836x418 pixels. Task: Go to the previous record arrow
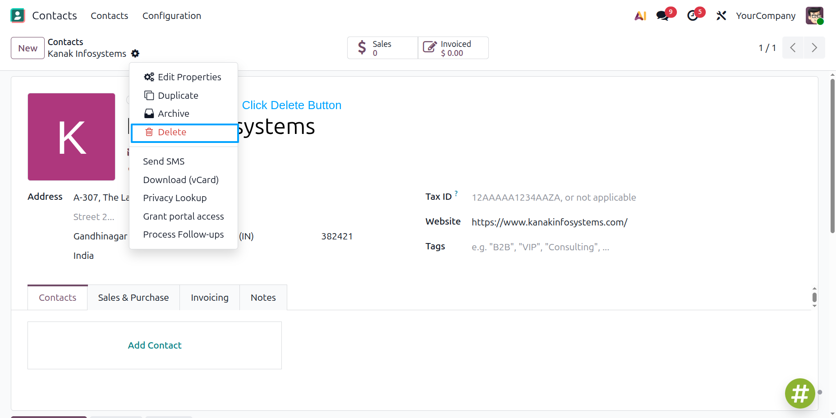[793, 48]
